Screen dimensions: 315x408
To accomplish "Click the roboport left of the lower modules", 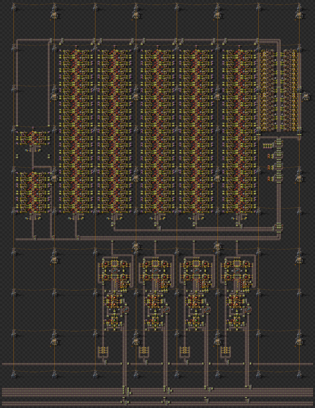I will click(54, 259).
